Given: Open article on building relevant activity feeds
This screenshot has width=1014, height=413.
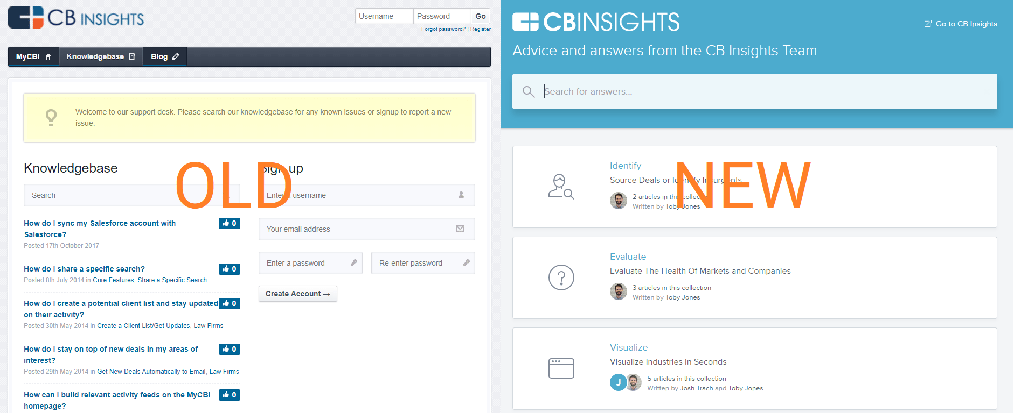Looking at the screenshot, I should tap(117, 400).
